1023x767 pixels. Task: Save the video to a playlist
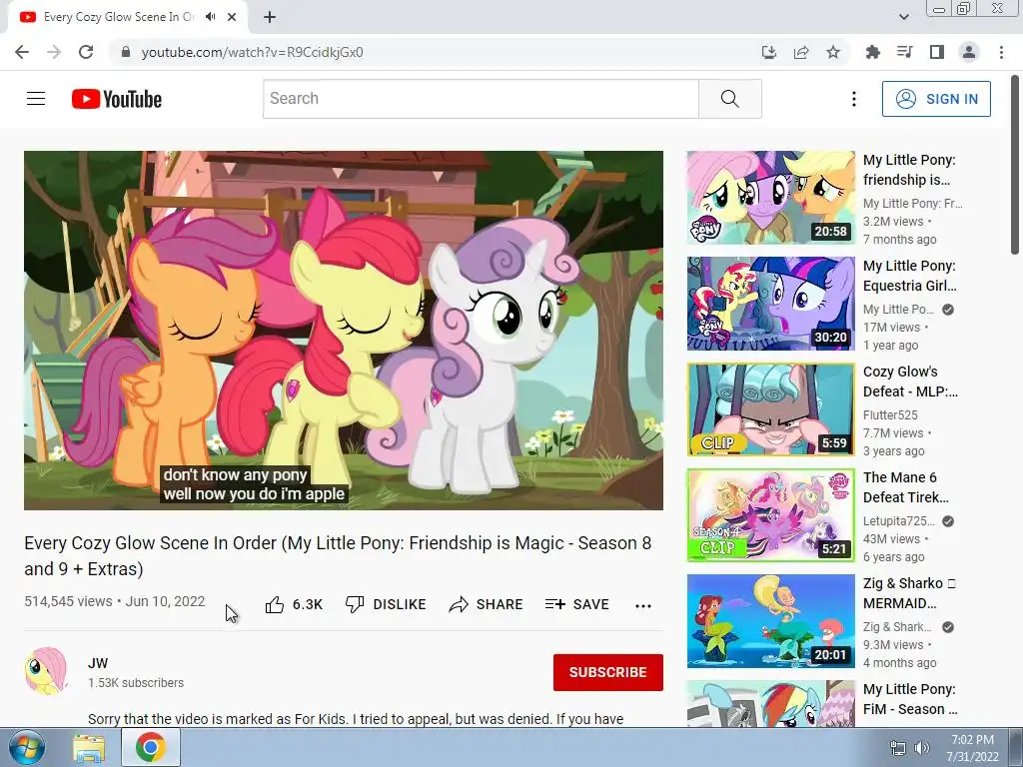click(577, 604)
